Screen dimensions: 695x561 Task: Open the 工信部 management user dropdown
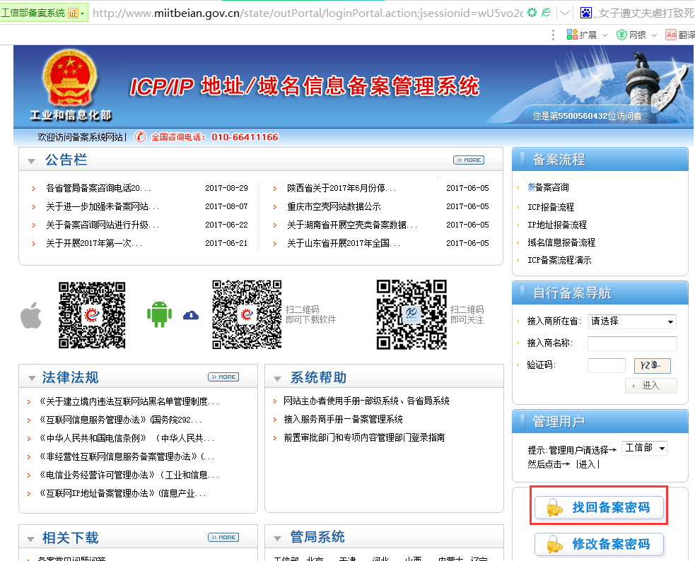pos(644,449)
